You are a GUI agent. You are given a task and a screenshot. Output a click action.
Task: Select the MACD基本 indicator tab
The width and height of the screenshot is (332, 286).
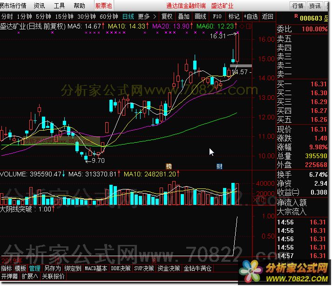pyautogui.click(x=96, y=269)
